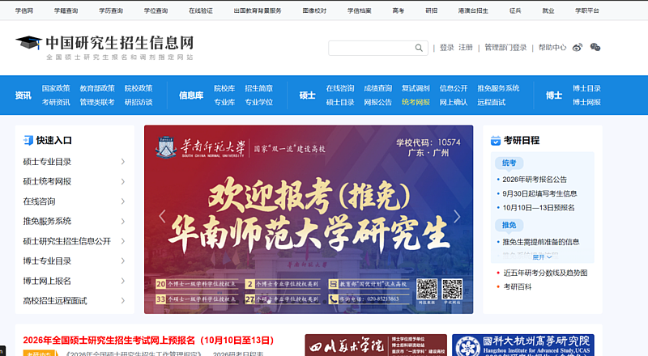Open the 帮助中心 help link
Viewport: 648px width, 356px height.
tap(552, 48)
